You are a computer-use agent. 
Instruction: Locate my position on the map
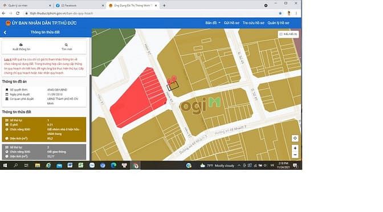(295, 138)
